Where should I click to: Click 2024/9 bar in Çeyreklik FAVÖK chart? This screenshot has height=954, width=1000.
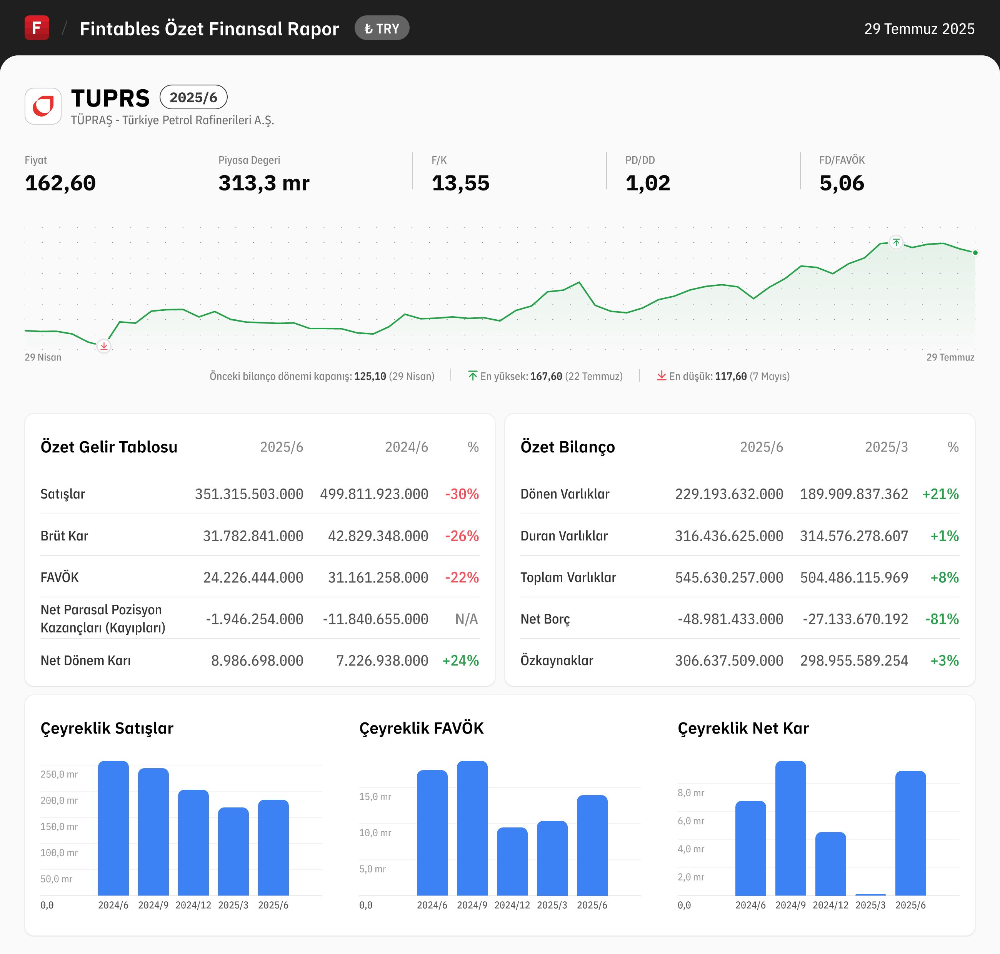tap(472, 828)
